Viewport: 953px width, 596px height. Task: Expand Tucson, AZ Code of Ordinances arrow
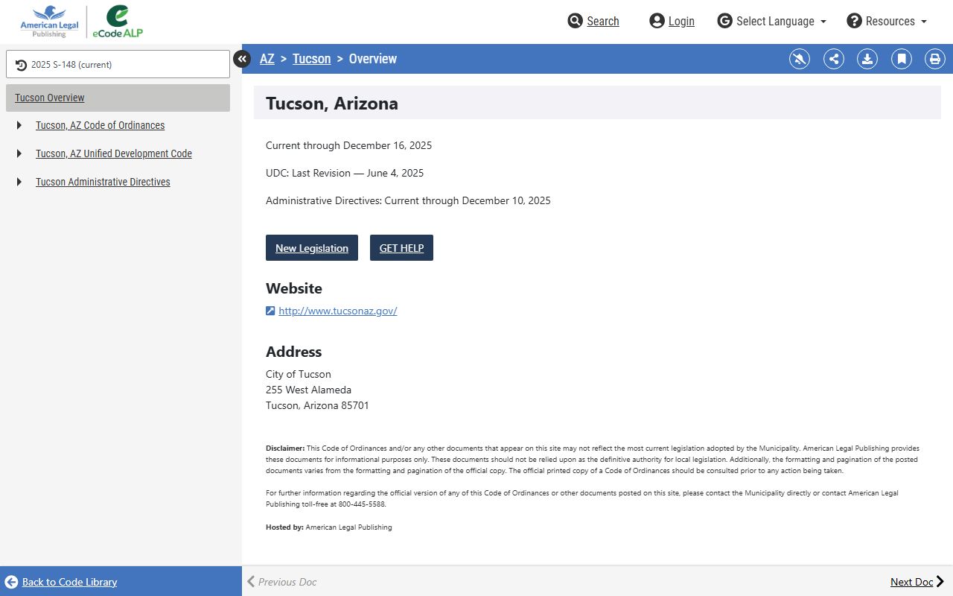(x=19, y=125)
